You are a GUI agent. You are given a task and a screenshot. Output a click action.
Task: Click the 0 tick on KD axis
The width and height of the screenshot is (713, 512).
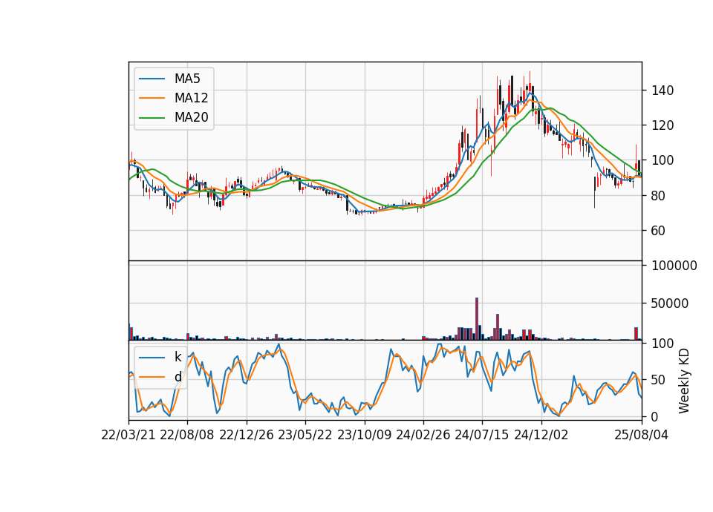click(655, 416)
